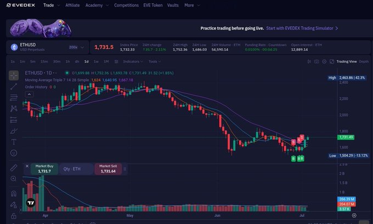Select the 1d timeframe

[x=86, y=61]
